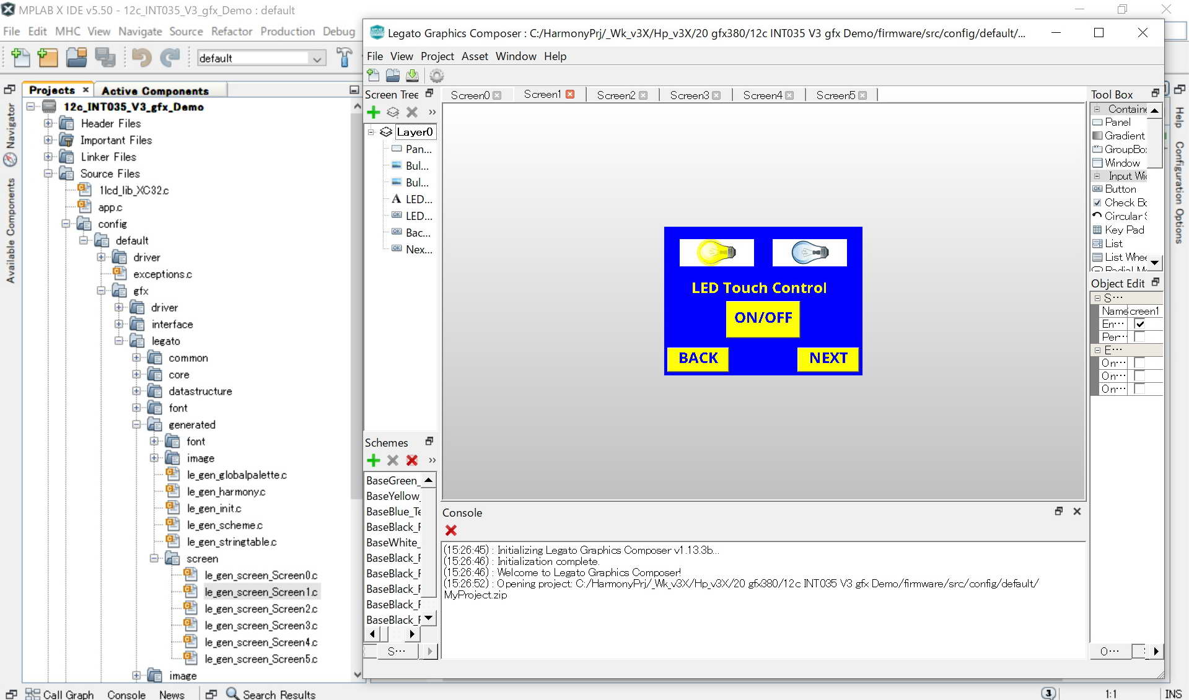Click the settings gear in Legato toolbar

click(437, 76)
